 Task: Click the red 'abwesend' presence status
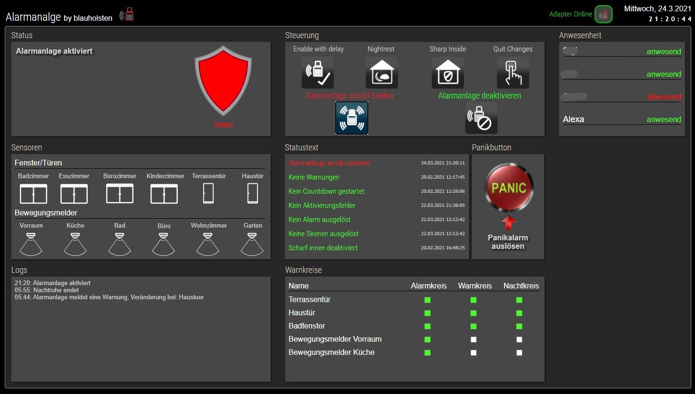(x=664, y=97)
